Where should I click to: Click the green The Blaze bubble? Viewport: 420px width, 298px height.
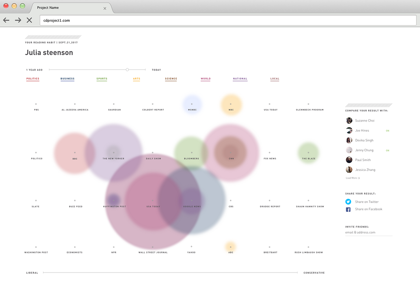pos(308,153)
